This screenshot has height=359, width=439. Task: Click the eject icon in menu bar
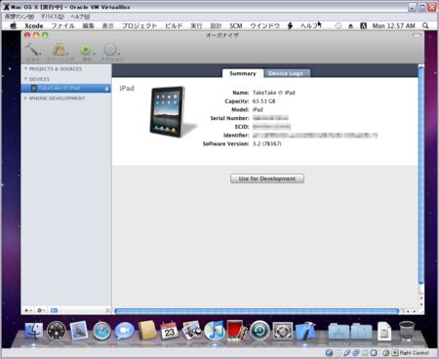pyautogui.click(x=350, y=26)
